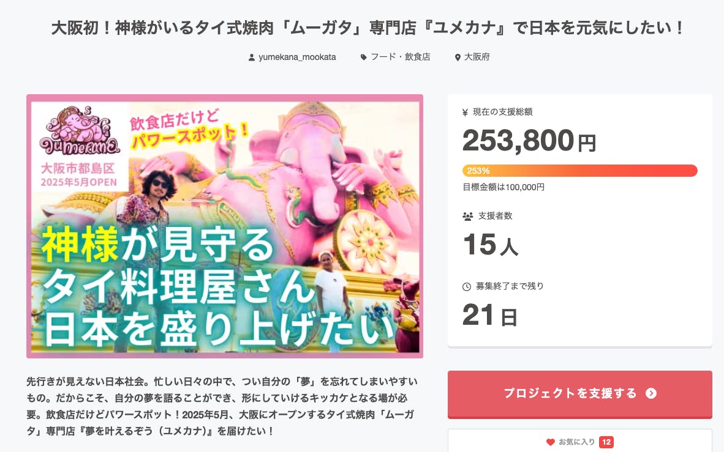Screen dimensions: 724x452
Task: Click the 15人 supporter count
Action: [490, 245]
